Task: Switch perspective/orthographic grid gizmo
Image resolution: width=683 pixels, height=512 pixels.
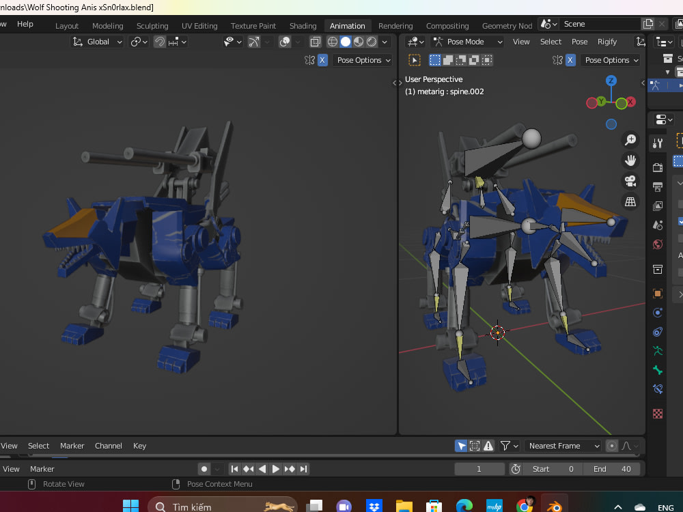Action: pyautogui.click(x=630, y=201)
